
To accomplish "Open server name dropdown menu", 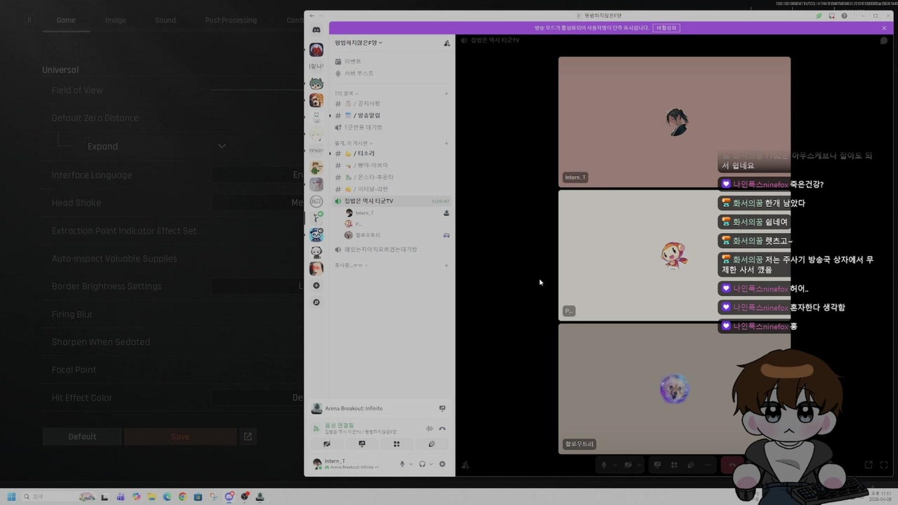I will click(x=359, y=43).
